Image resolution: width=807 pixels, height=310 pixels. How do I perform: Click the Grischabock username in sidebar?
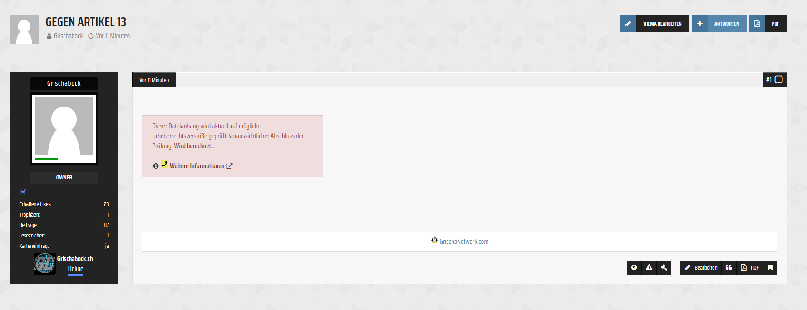click(x=64, y=83)
